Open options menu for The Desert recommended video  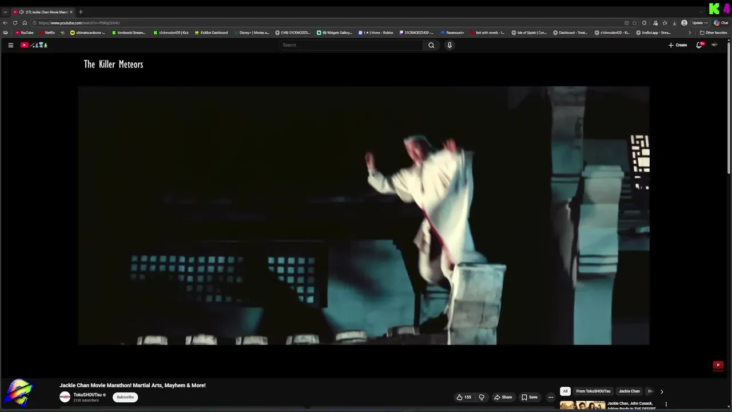tap(666, 405)
